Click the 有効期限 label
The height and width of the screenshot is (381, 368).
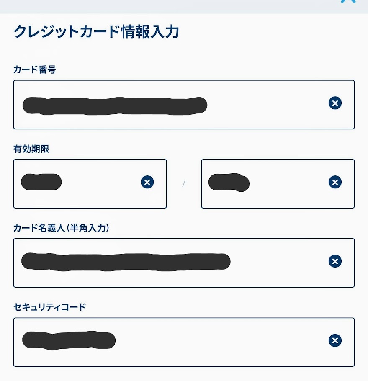pos(31,149)
